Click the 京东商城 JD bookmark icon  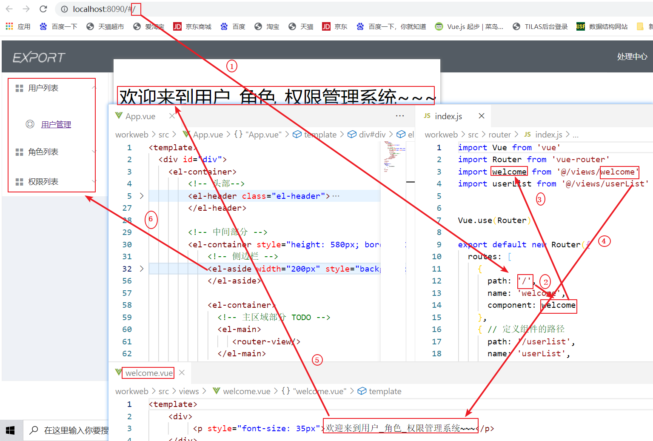(x=177, y=26)
